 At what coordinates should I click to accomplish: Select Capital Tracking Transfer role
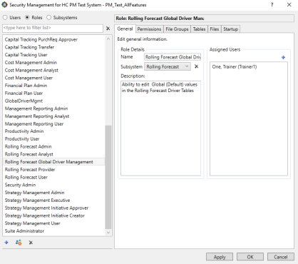(x=54, y=47)
